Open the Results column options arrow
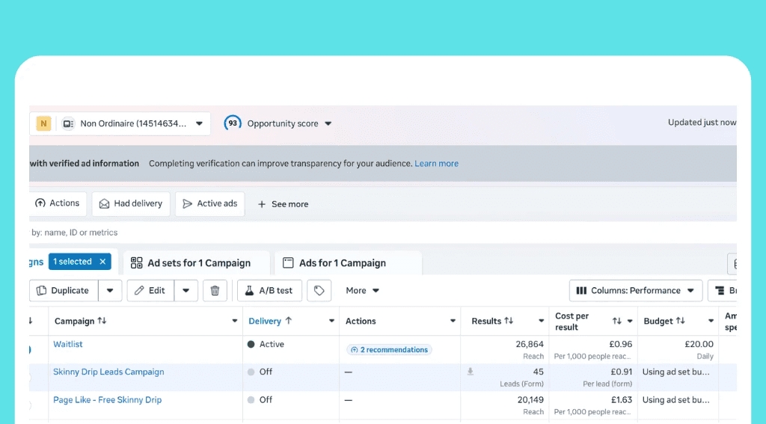Image resolution: width=766 pixels, height=424 pixels. (x=542, y=321)
